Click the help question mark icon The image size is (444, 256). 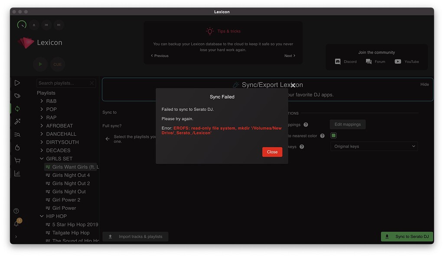(16, 211)
